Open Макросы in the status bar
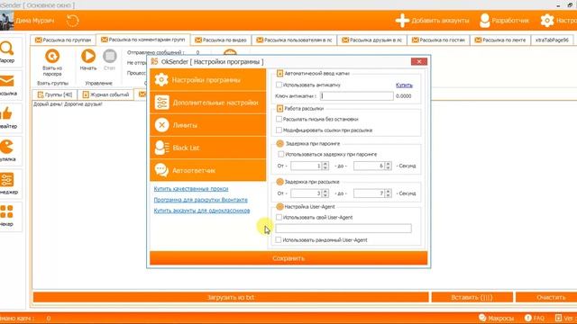Screen dimensions: 577x324 tap(496, 318)
